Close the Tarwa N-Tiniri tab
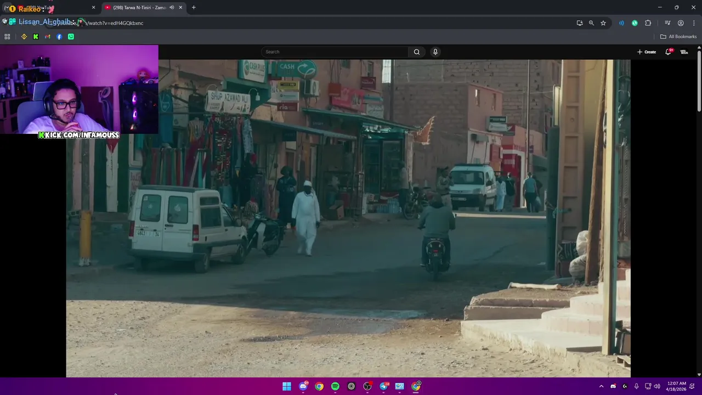This screenshot has height=395, width=702. pos(180,8)
